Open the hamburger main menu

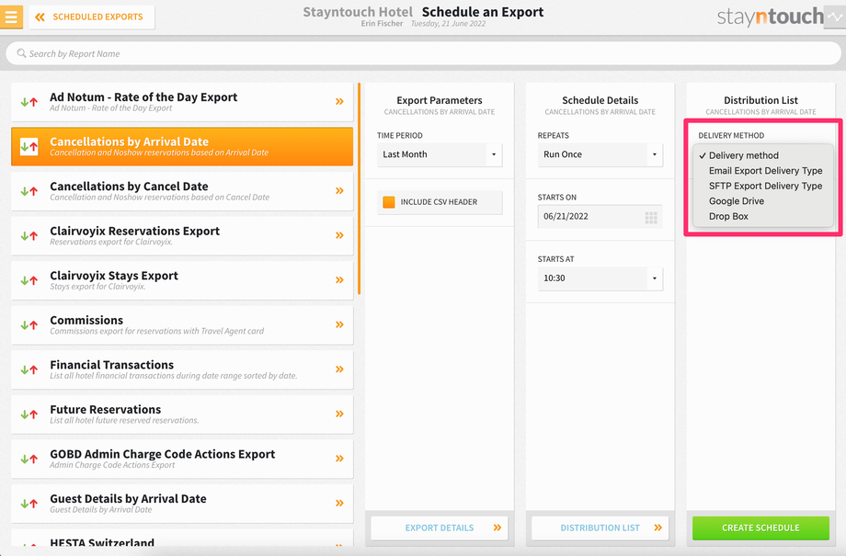click(11, 17)
